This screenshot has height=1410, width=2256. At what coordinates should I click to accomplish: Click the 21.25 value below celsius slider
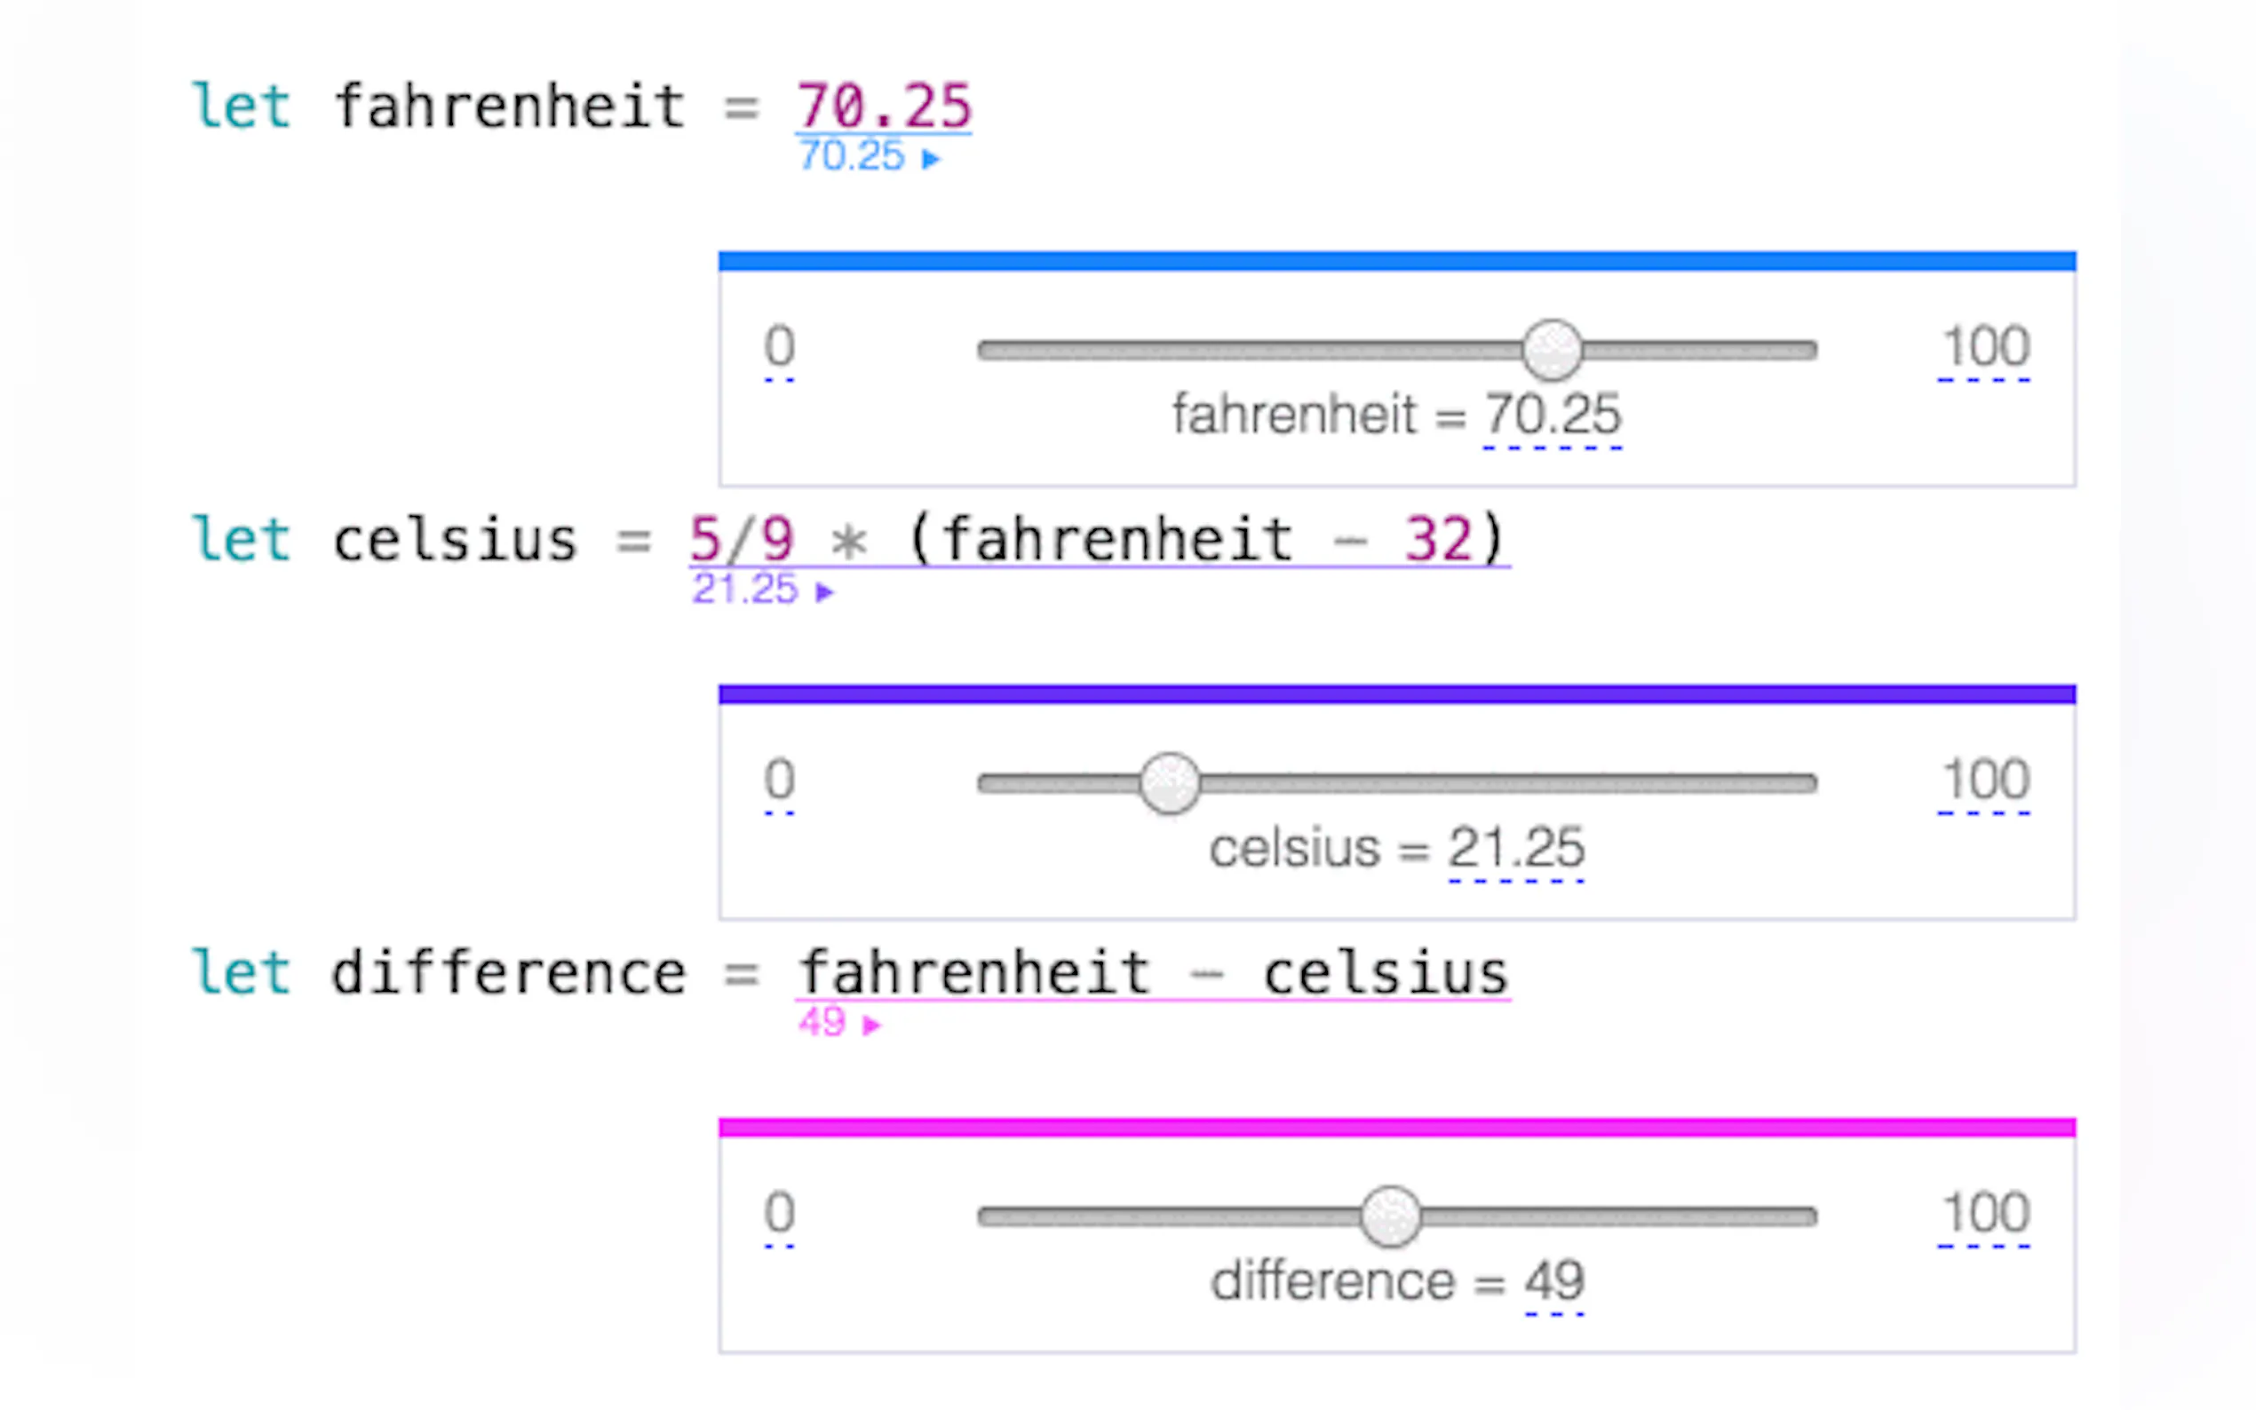pyautogui.click(x=1515, y=849)
